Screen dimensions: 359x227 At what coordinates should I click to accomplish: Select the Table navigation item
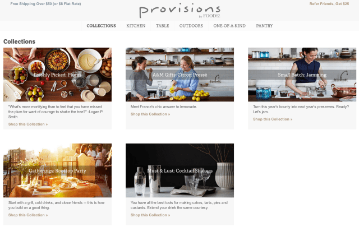pyautogui.click(x=162, y=26)
